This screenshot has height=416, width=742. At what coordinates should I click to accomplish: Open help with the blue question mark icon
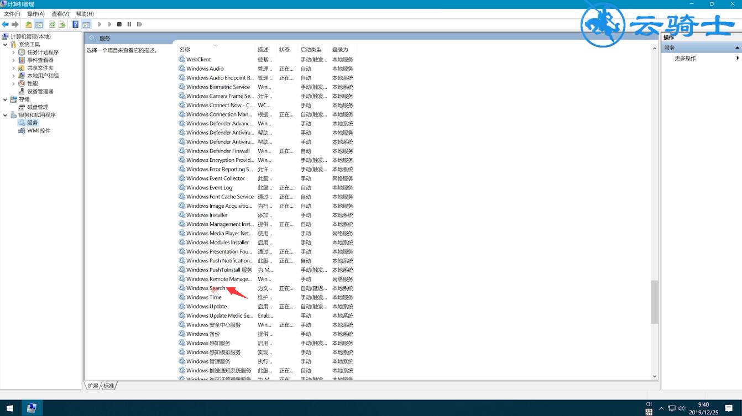[x=76, y=24]
